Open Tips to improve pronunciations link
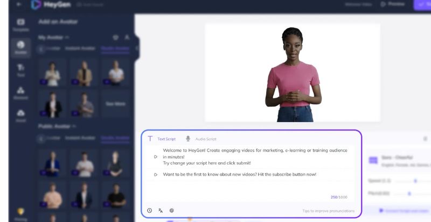Screen dimensions: 431x222 tap(329, 211)
